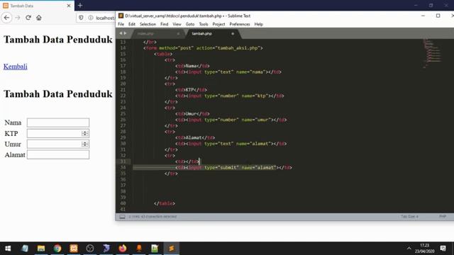Image resolution: width=454 pixels, height=255 pixels.
Task: Open the Tools menu
Action: point(204,24)
